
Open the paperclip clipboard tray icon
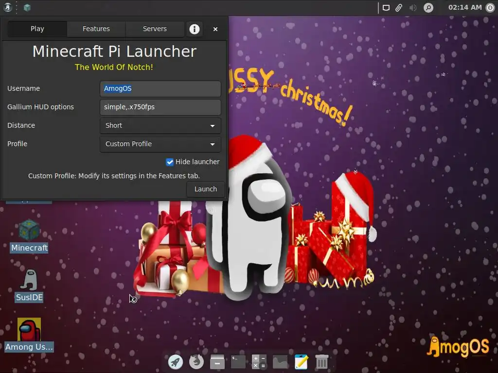(x=399, y=8)
